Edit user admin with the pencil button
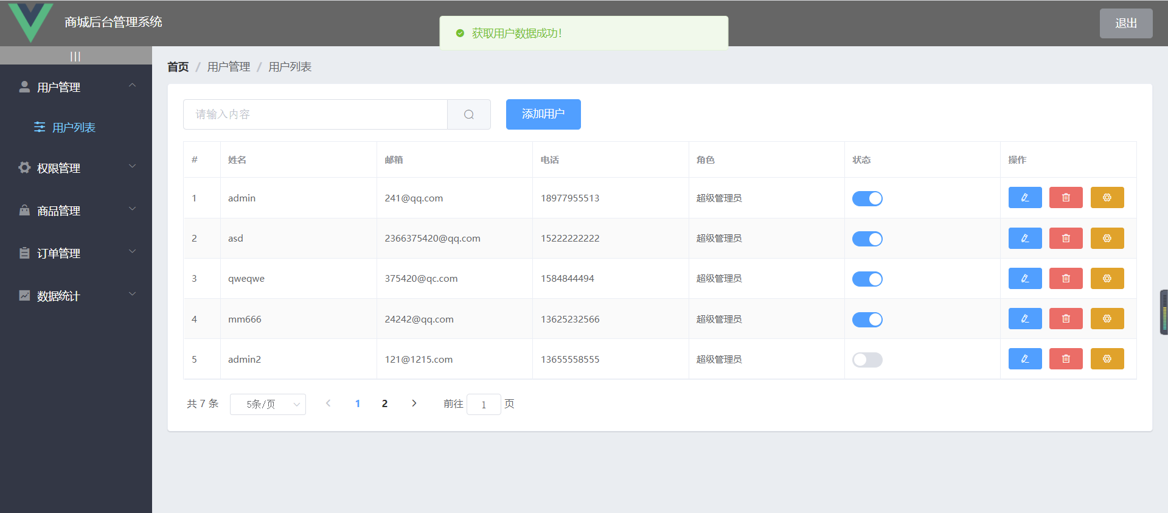1168x513 pixels. pos(1025,198)
